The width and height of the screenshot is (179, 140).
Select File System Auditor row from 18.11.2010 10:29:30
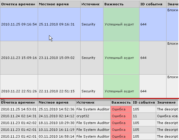pyautogui.click(x=56, y=123)
